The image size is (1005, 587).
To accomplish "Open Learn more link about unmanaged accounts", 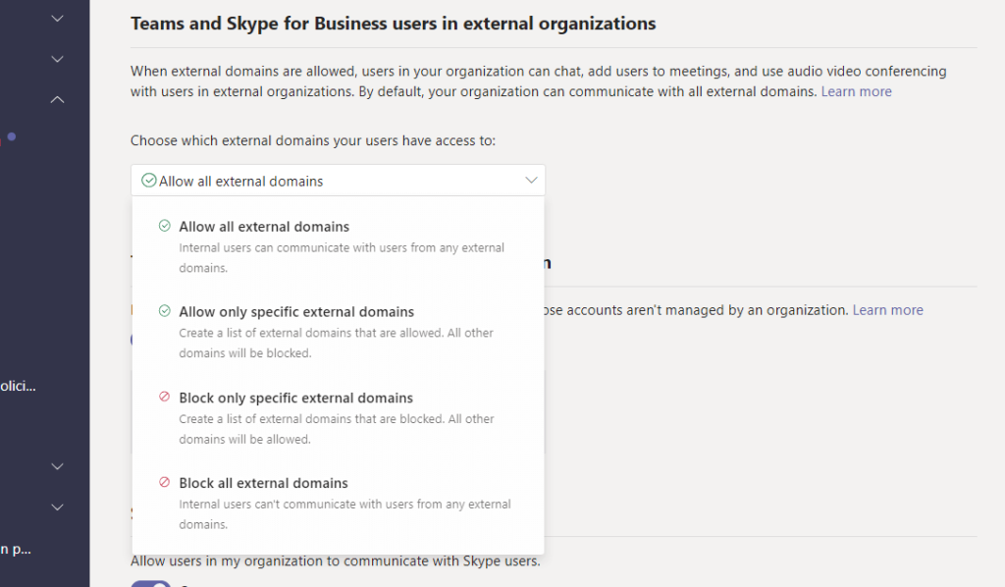I will pyautogui.click(x=887, y=310).
